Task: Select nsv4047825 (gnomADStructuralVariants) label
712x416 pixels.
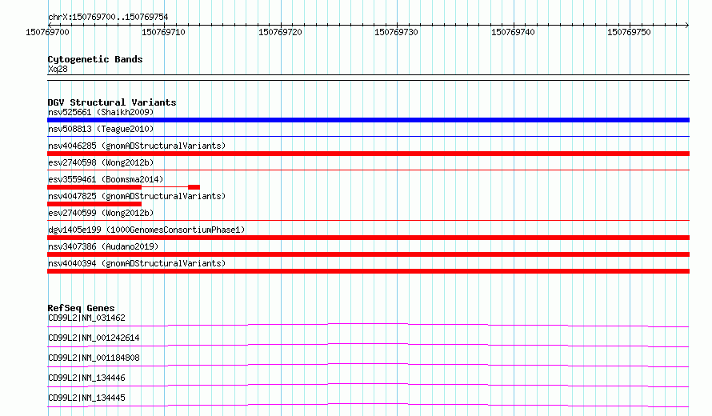Action: tap(137, 196)
